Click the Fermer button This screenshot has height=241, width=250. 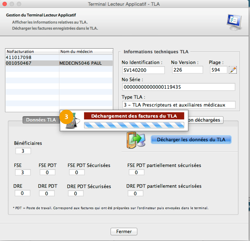click(x=124, y=231)
